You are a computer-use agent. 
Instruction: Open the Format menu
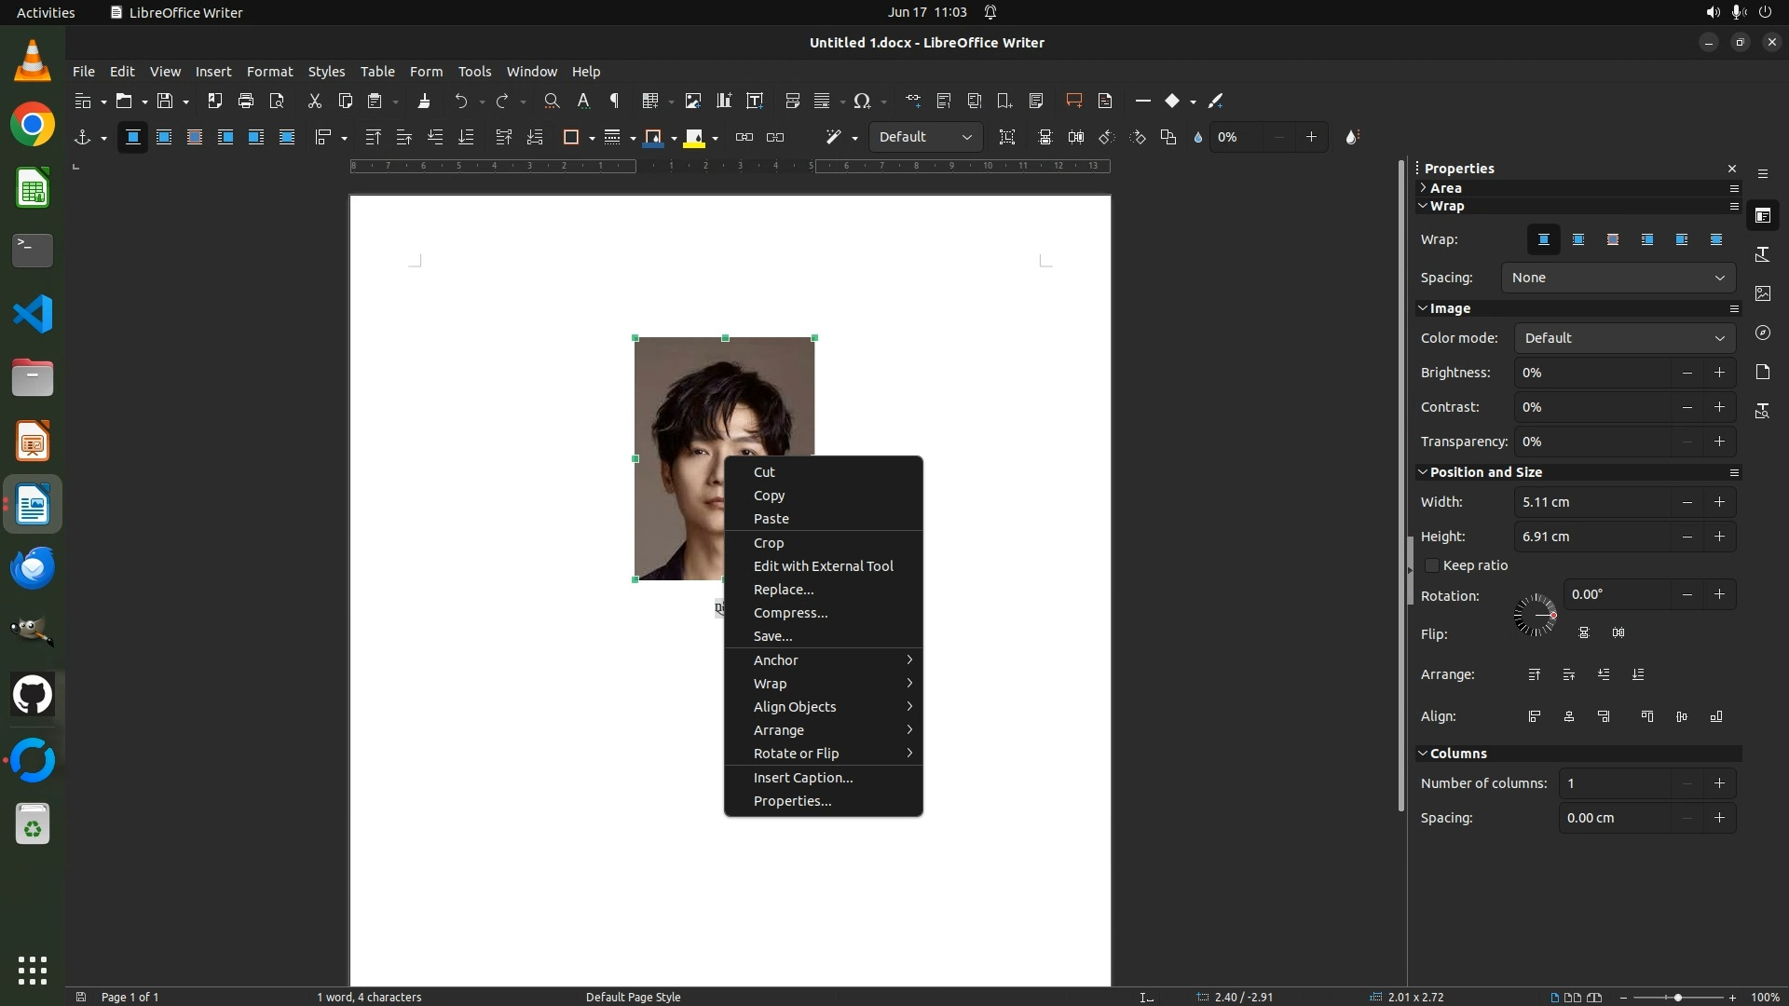pyautogui.click(x=269, y=72)
